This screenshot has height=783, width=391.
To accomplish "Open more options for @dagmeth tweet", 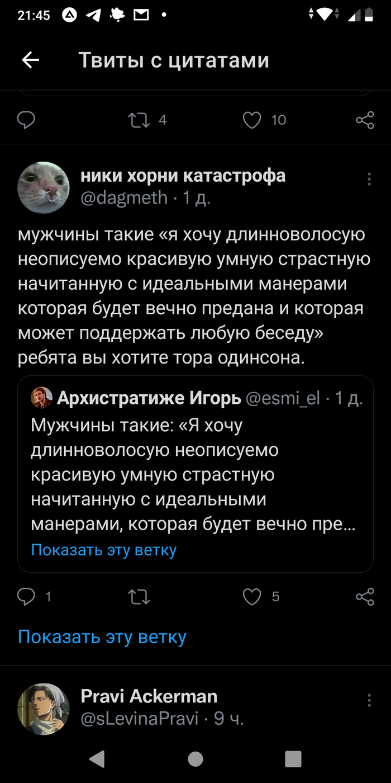I will pyautogui.click(x=369, y=179).
